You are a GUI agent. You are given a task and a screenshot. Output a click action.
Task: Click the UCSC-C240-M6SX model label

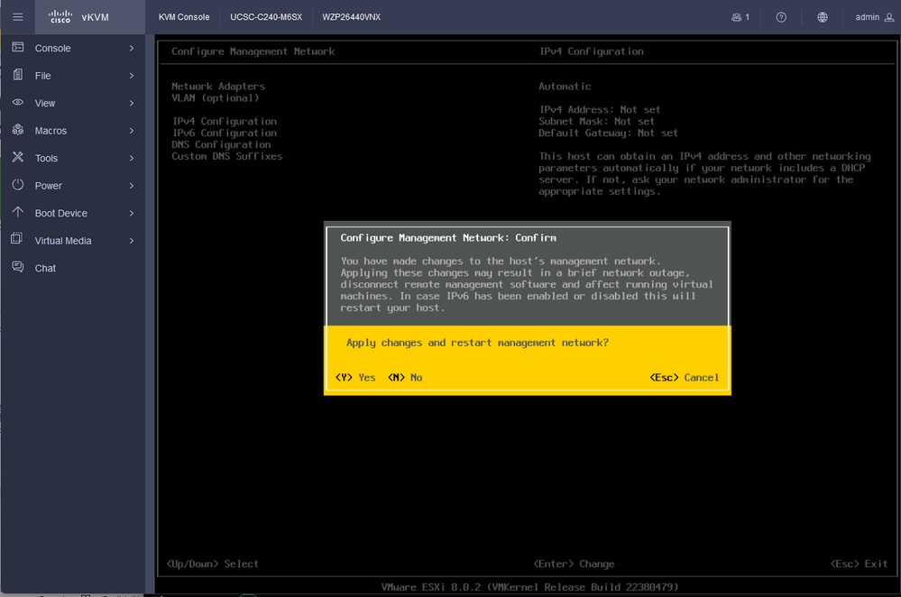[266, 17]
